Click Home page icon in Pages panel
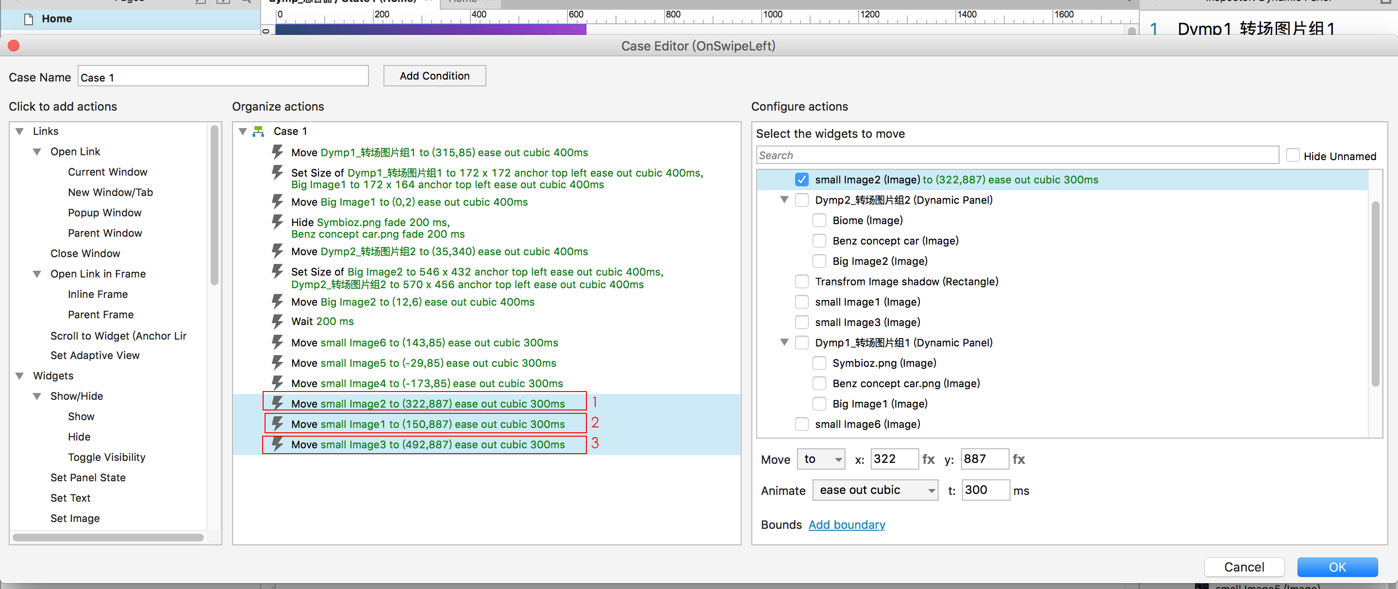Screen dimensions: 1398x589 pyautogui.click(x=28, y=19)
